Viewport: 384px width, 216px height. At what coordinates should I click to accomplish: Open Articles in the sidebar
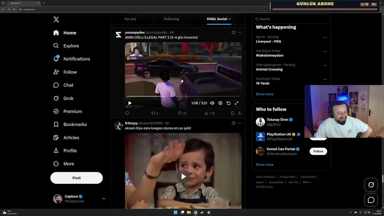point(66,138)
